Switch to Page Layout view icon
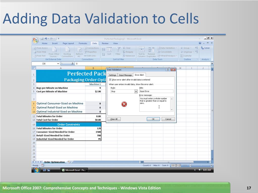 [176, 165]
